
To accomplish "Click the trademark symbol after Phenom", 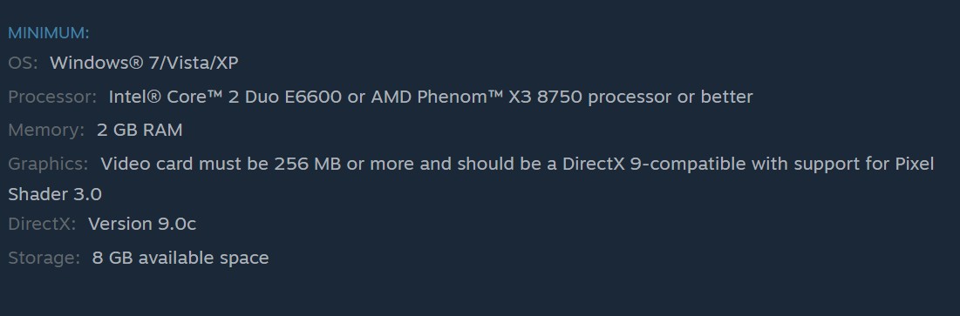I will click(496, 95).
